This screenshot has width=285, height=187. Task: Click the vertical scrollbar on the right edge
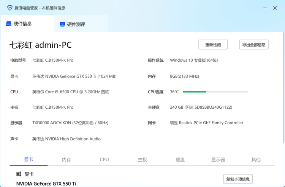point(283,87)
